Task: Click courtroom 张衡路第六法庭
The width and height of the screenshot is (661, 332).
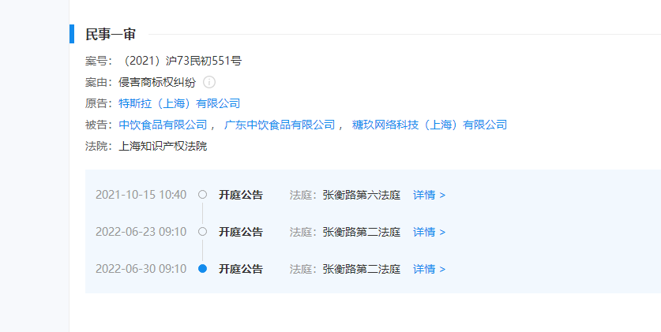Action: (362, 195)
